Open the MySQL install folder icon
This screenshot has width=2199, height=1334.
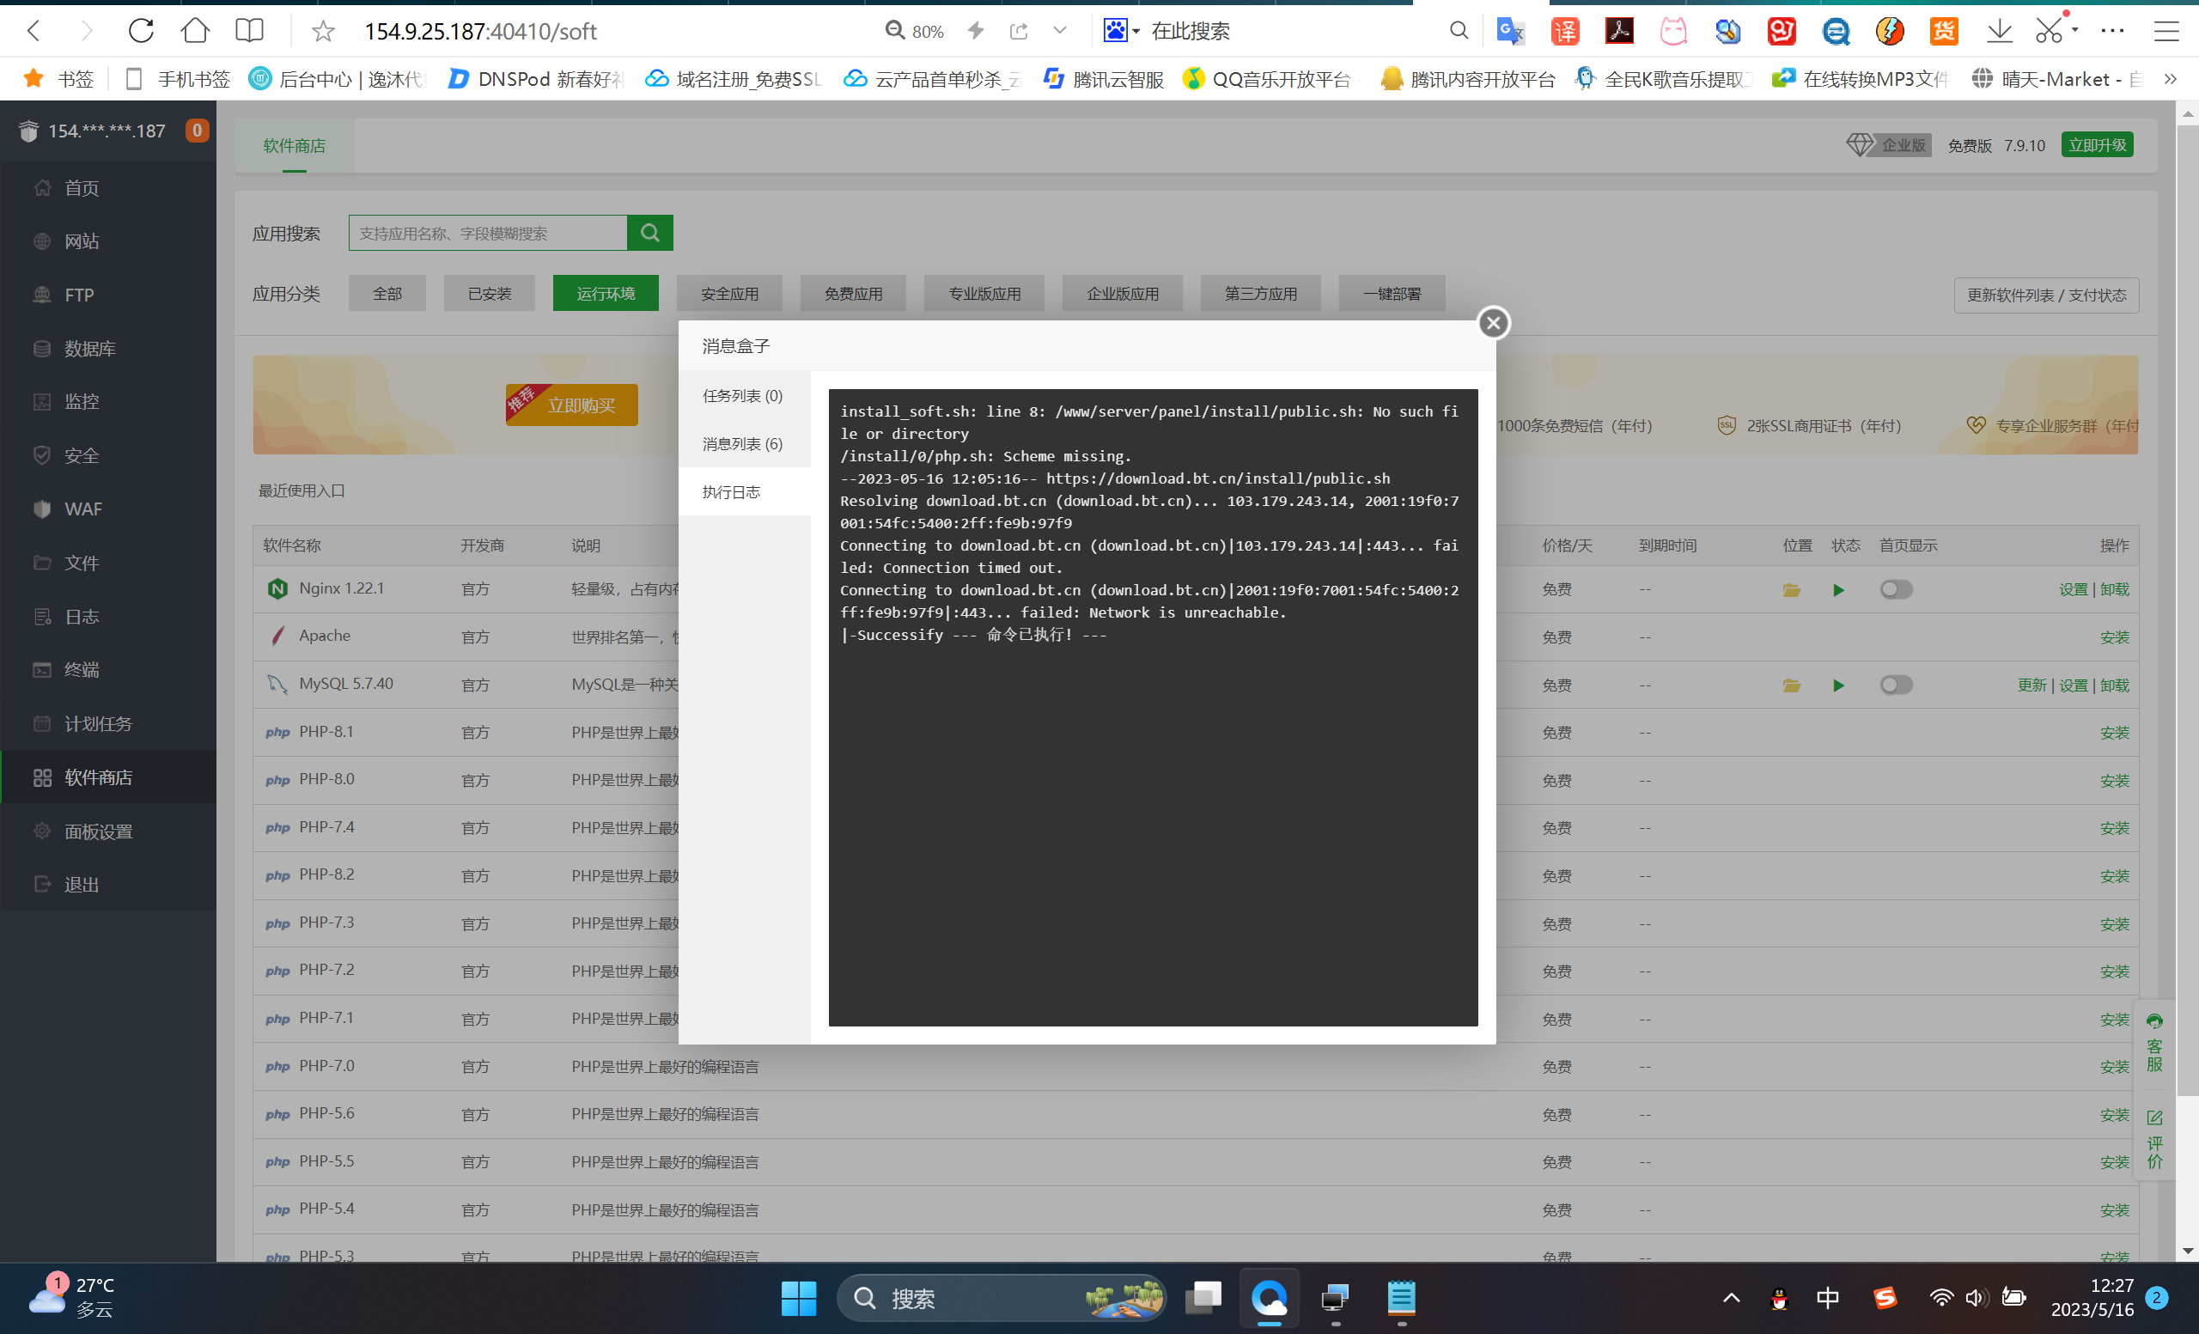coord(1791,685)
